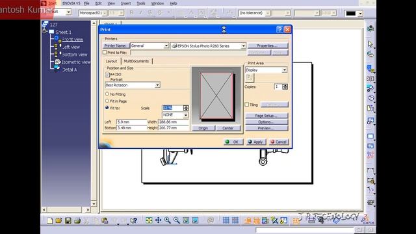
Task: Click the workbench icon atop right toolbar
Action: [x=370, y=29]
